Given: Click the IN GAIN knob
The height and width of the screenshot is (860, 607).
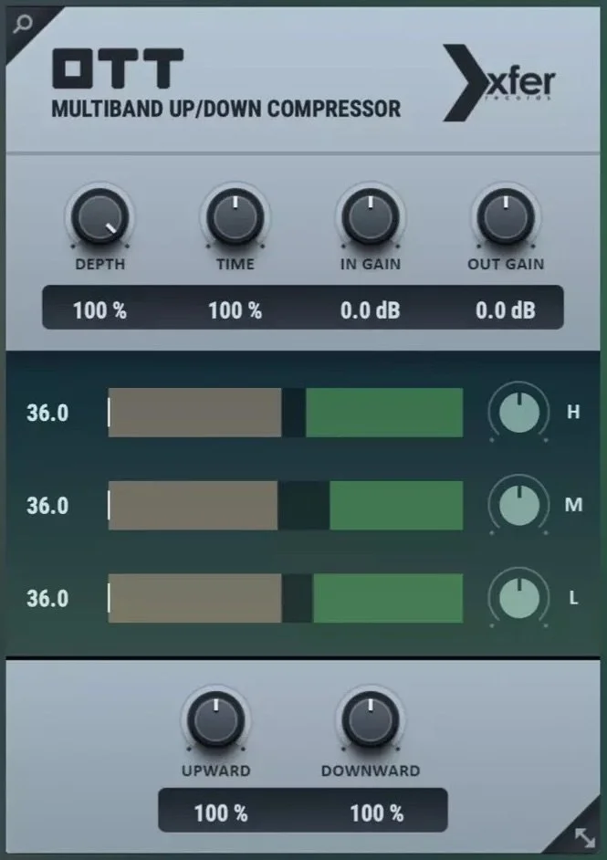Looking at the screenshot, I should click(371, 217).
